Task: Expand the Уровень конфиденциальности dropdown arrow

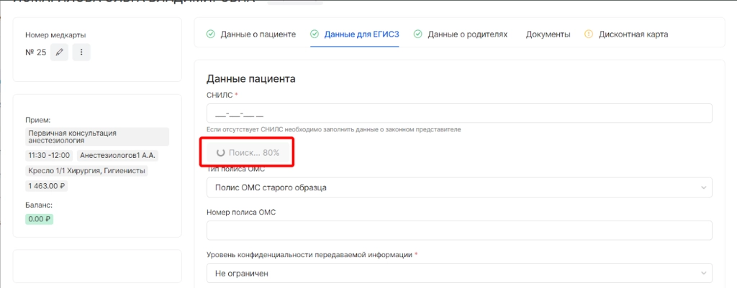Action: pos(702,274)
